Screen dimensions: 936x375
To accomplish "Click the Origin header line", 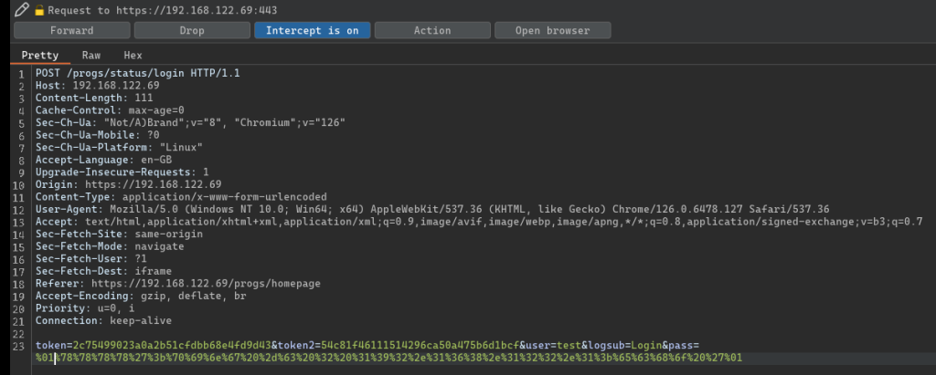I will click(x=128, y=185).
